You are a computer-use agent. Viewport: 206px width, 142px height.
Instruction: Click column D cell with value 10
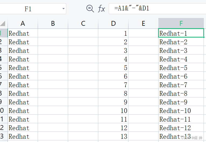113,110
